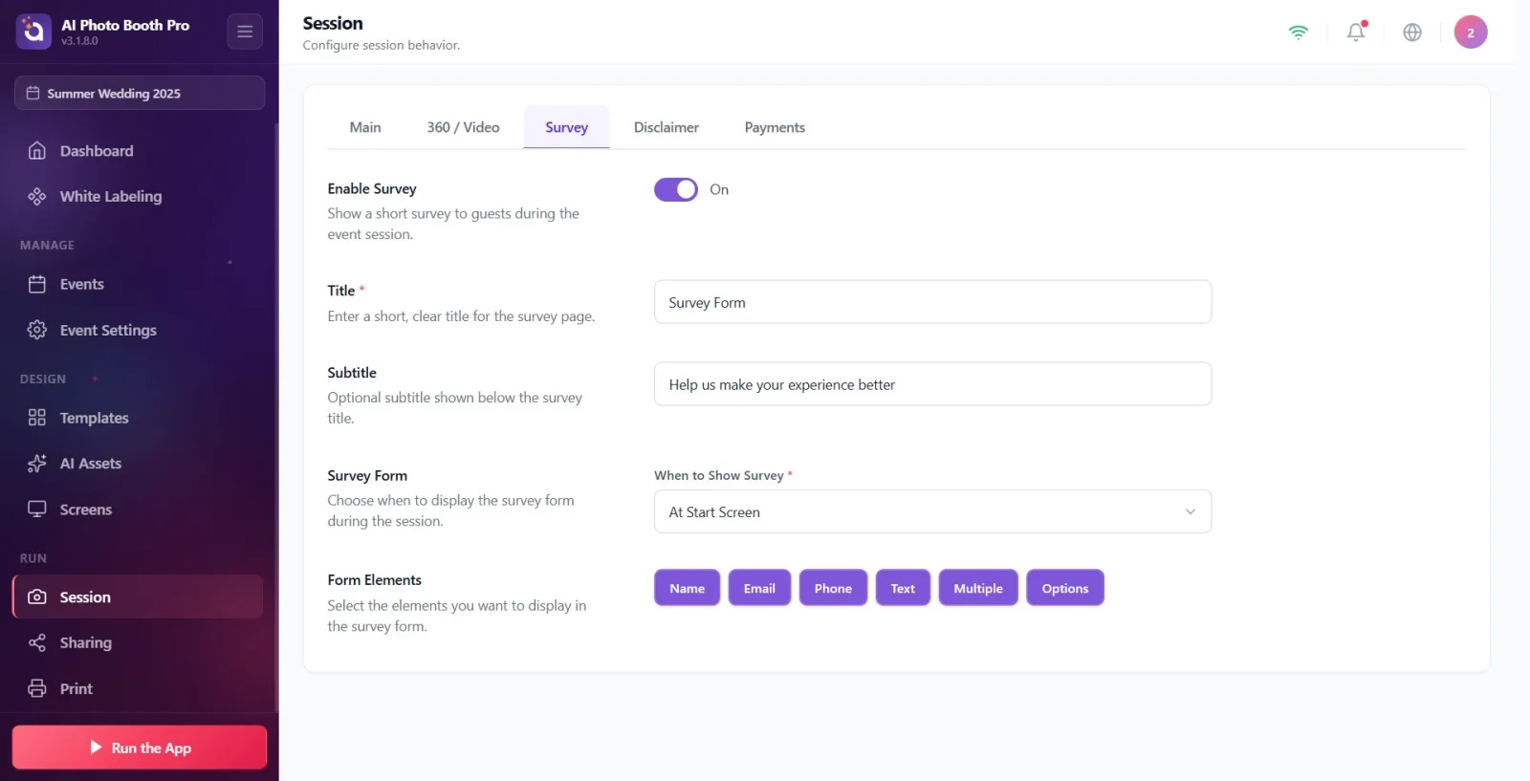Click the White Labeling diamond icon
Screen dimensions: 1530x781
coord(37,196)
